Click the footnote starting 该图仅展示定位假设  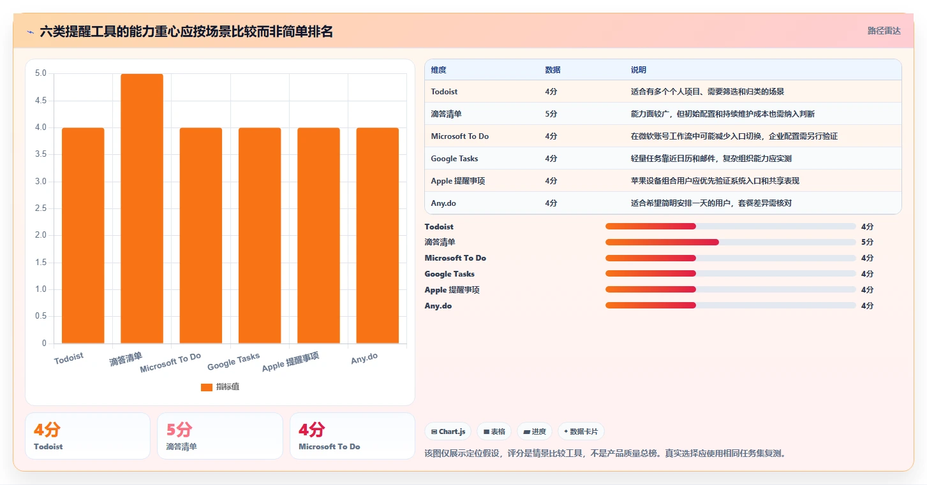pos(605,454)
